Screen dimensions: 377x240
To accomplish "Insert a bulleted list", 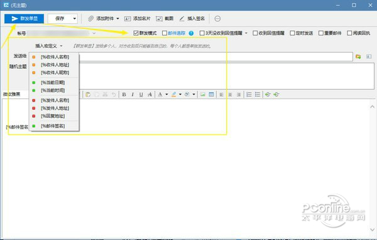I will [258, 95].
